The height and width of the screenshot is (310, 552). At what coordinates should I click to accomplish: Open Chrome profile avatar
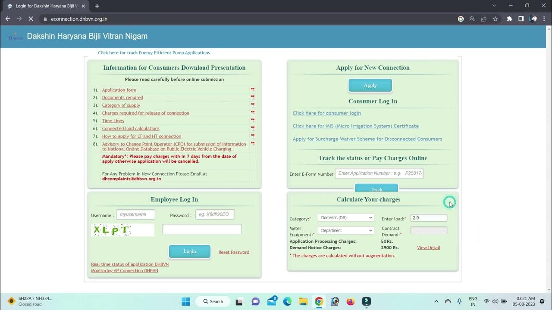click(534, 19)
